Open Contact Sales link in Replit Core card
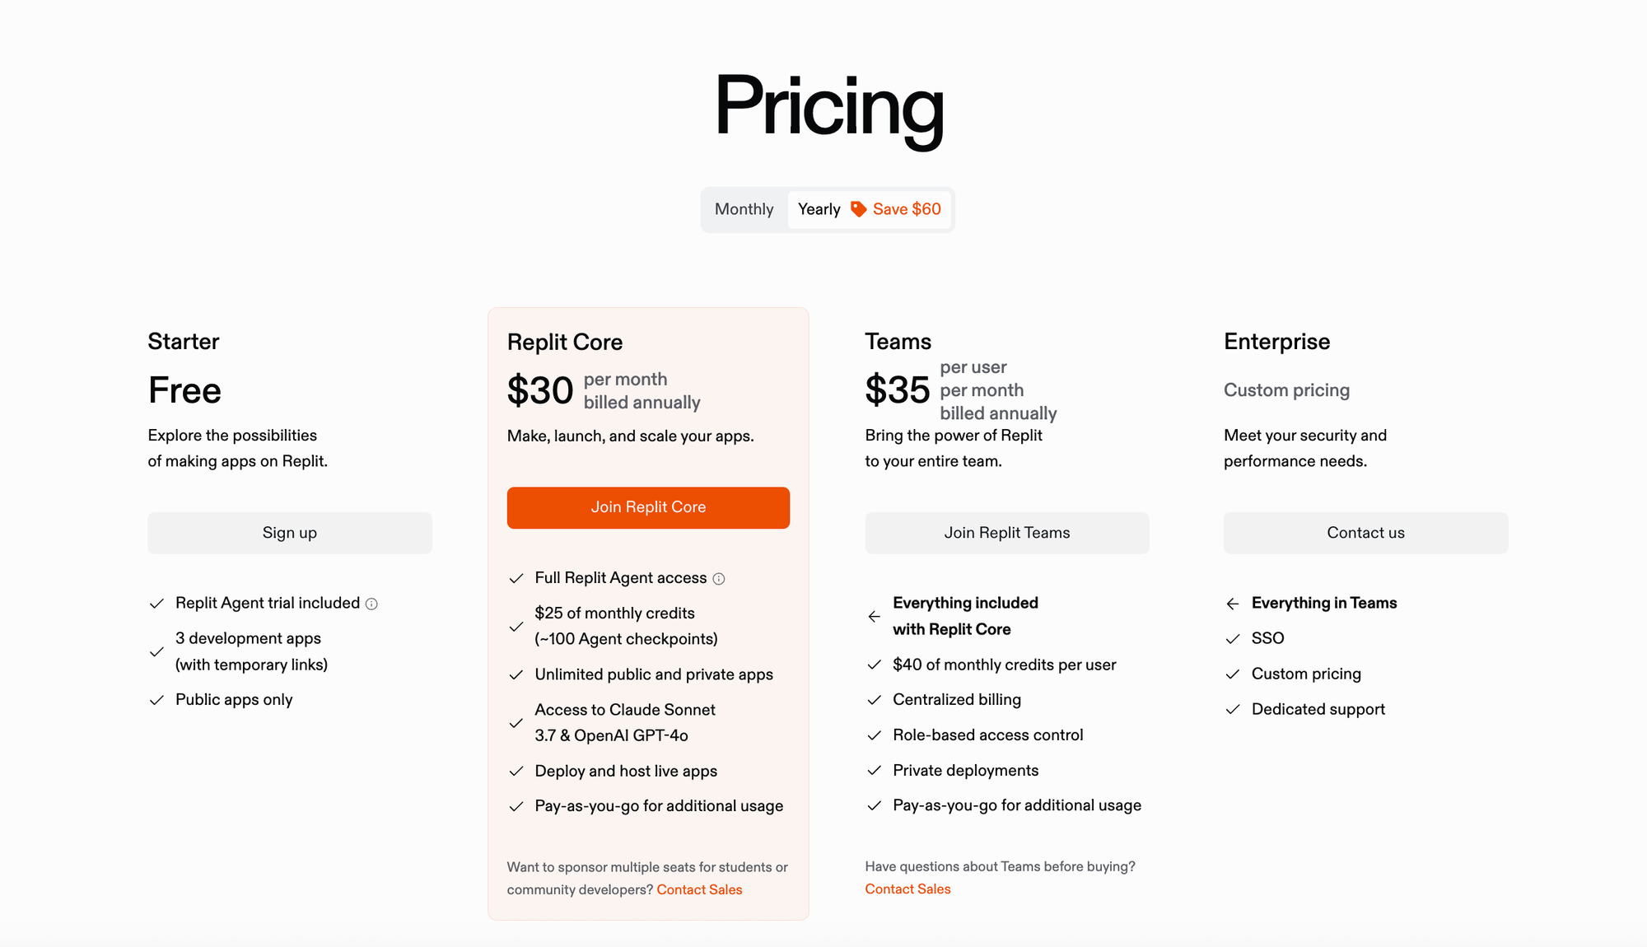This screenshot has width=1647, height=947. tap(698, 889)
